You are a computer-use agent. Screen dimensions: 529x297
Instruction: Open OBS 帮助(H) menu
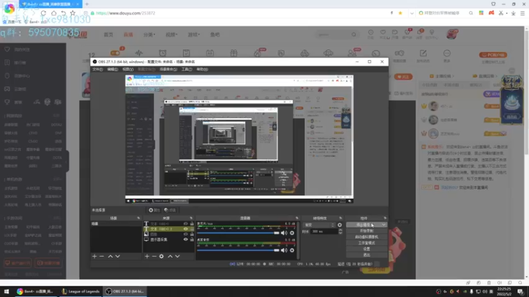click(x=202, y=69)
